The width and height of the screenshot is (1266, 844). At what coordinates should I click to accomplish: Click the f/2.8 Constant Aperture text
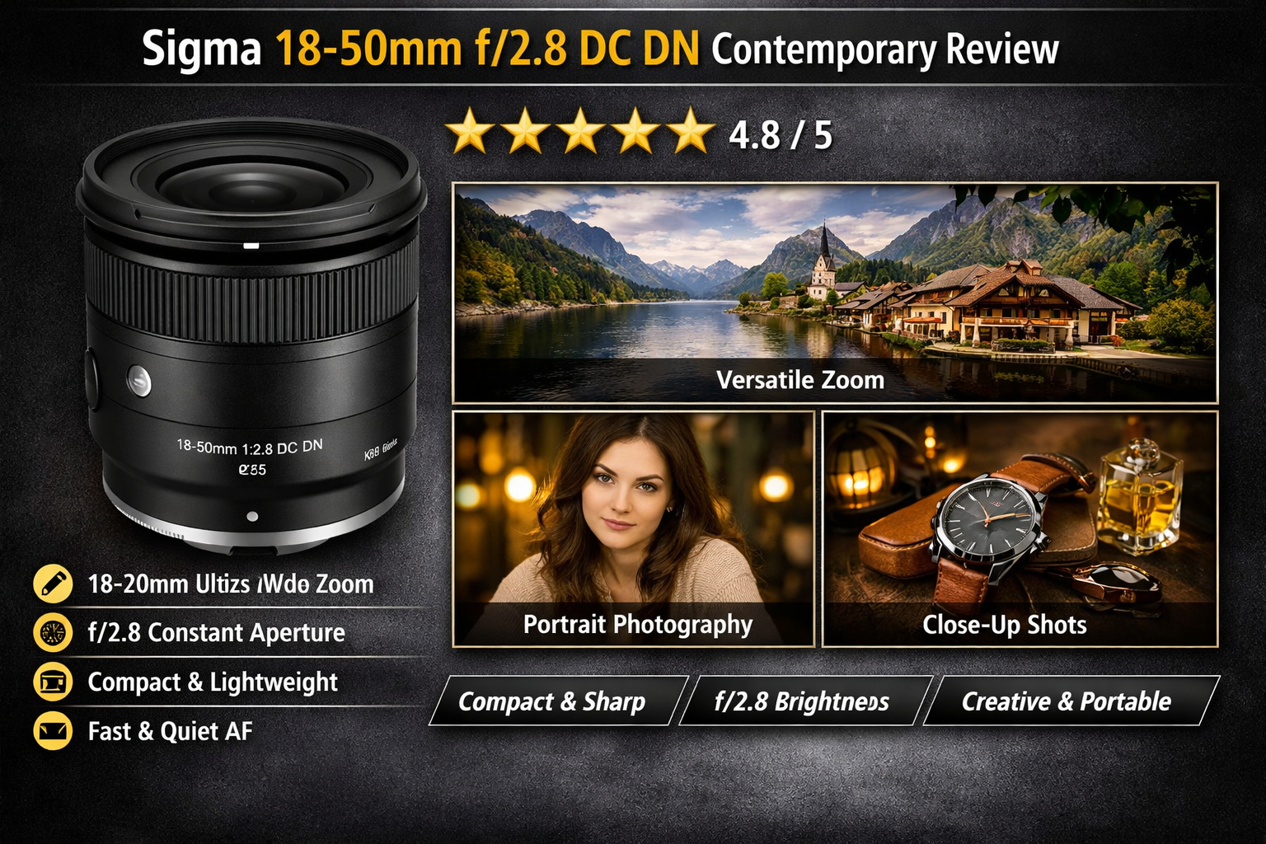coord(217,633)
